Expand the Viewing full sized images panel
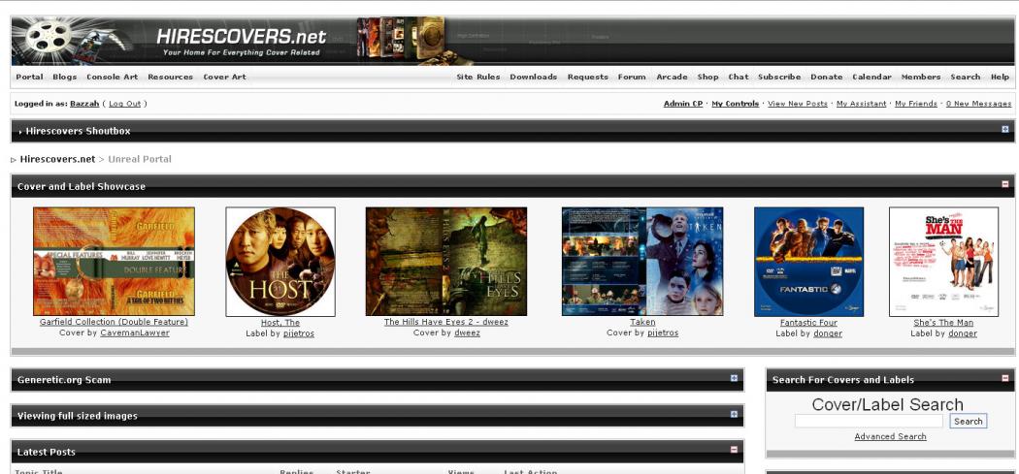This screenshot has width=1019, height=474. [734, 415]
